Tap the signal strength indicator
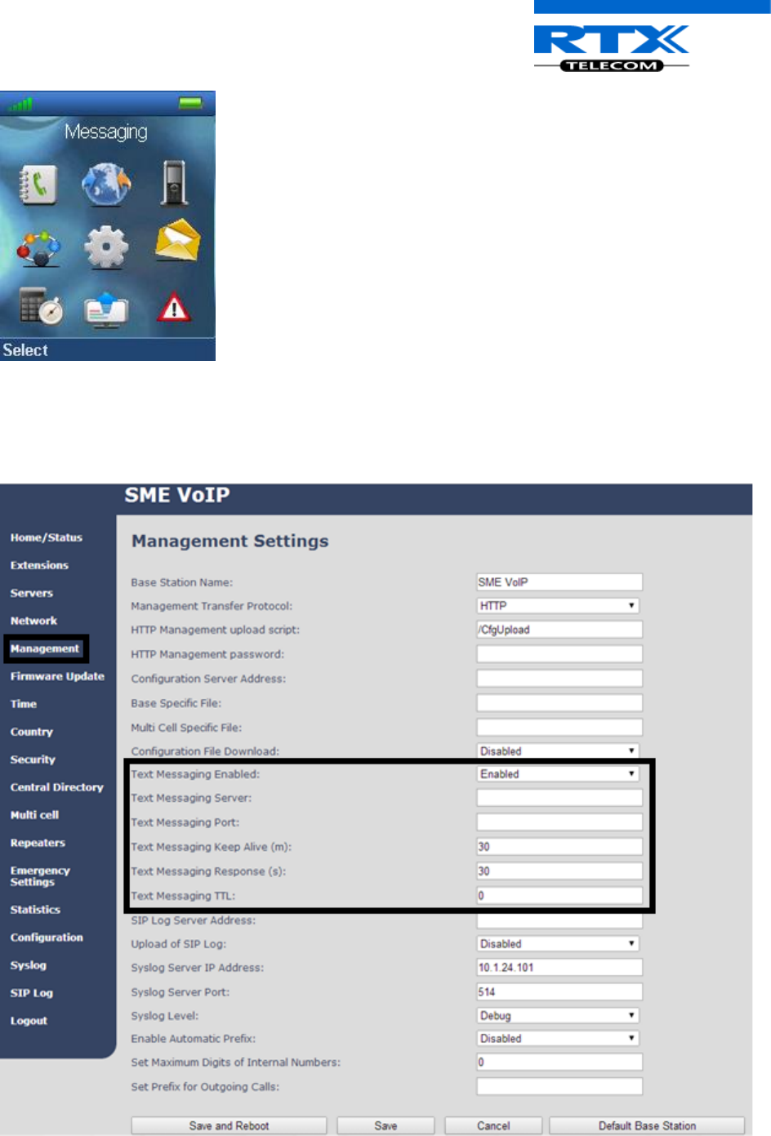The height and width of the screenshot is (1136, 771). 20,104
